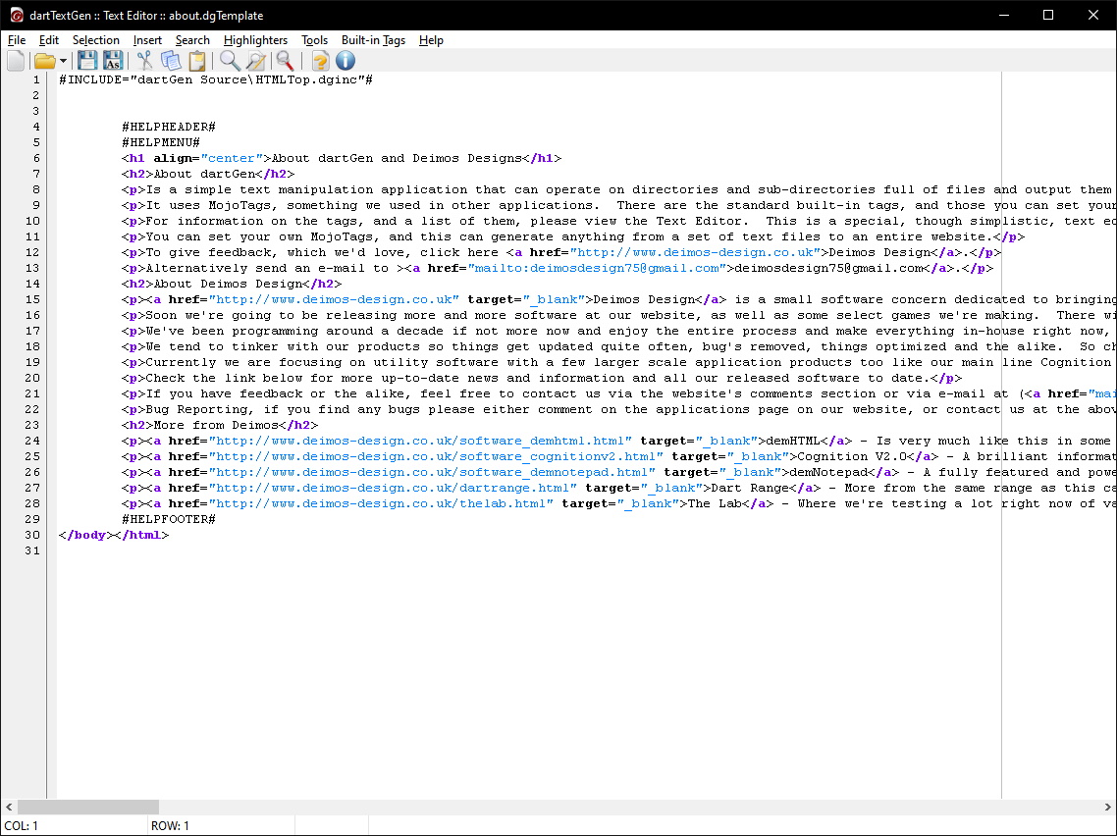
Task: Click the COL: 1 status bar entry
Action: pos(22,826)
